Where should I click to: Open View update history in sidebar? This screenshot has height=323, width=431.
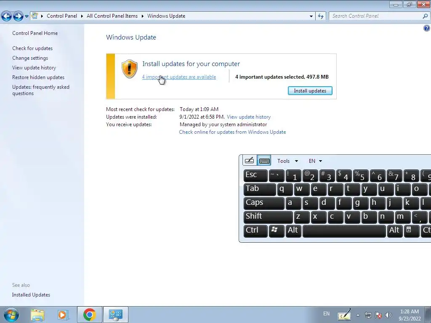click(34, 68)
